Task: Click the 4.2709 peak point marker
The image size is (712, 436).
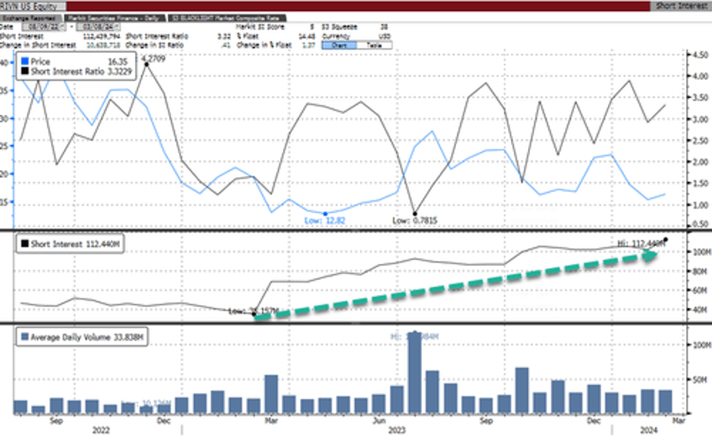Action: (148, 64)
